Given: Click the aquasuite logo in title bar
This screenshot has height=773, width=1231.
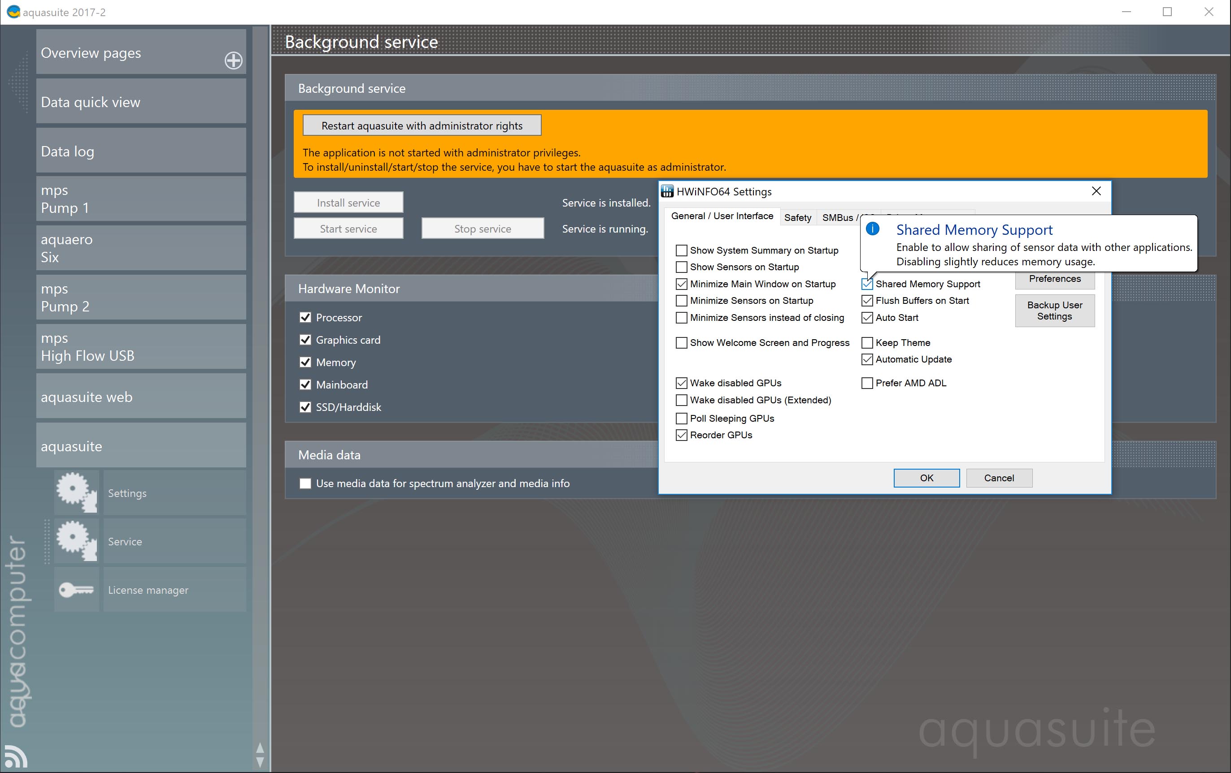Looking at the screenshot, I should [x=13, y=11].
